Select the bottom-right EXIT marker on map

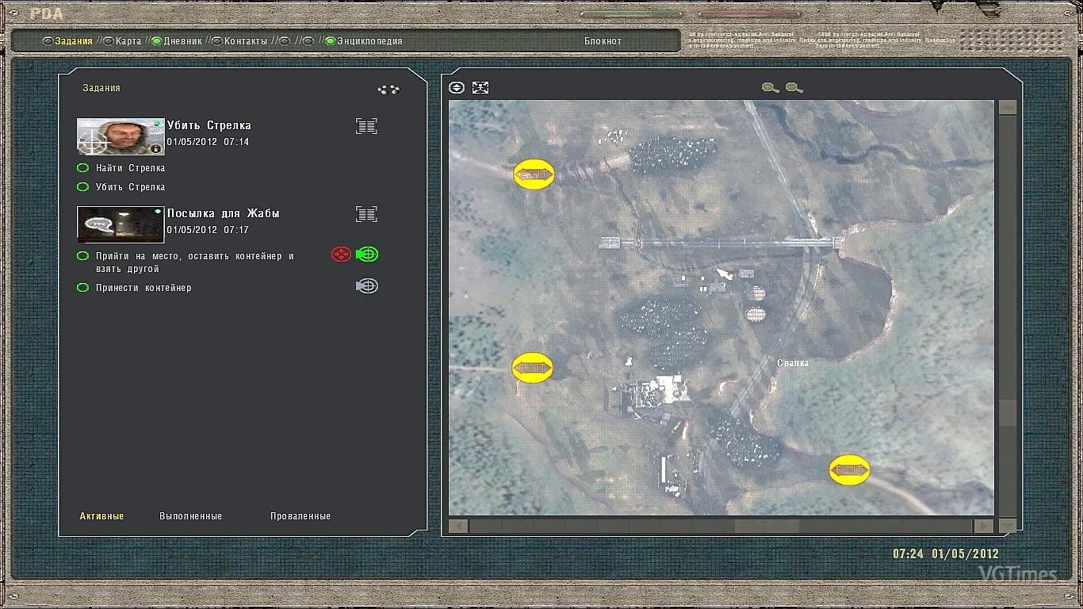click(x=849, y=470)
